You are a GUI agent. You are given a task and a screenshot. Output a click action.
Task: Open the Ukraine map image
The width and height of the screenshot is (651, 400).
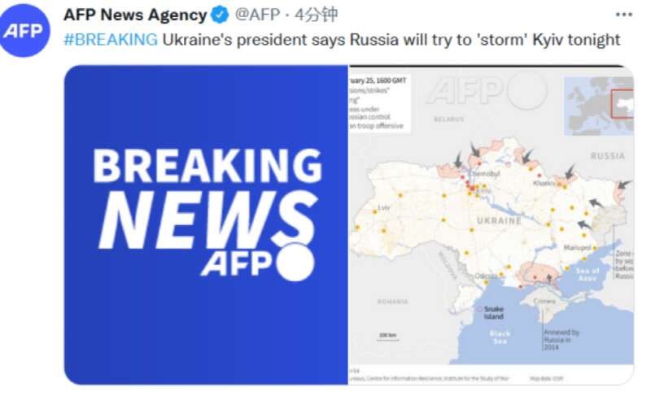[492, 224]
